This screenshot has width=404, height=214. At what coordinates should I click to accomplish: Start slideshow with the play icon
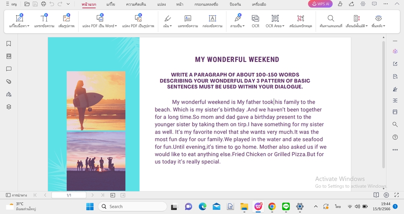[386, 195]
